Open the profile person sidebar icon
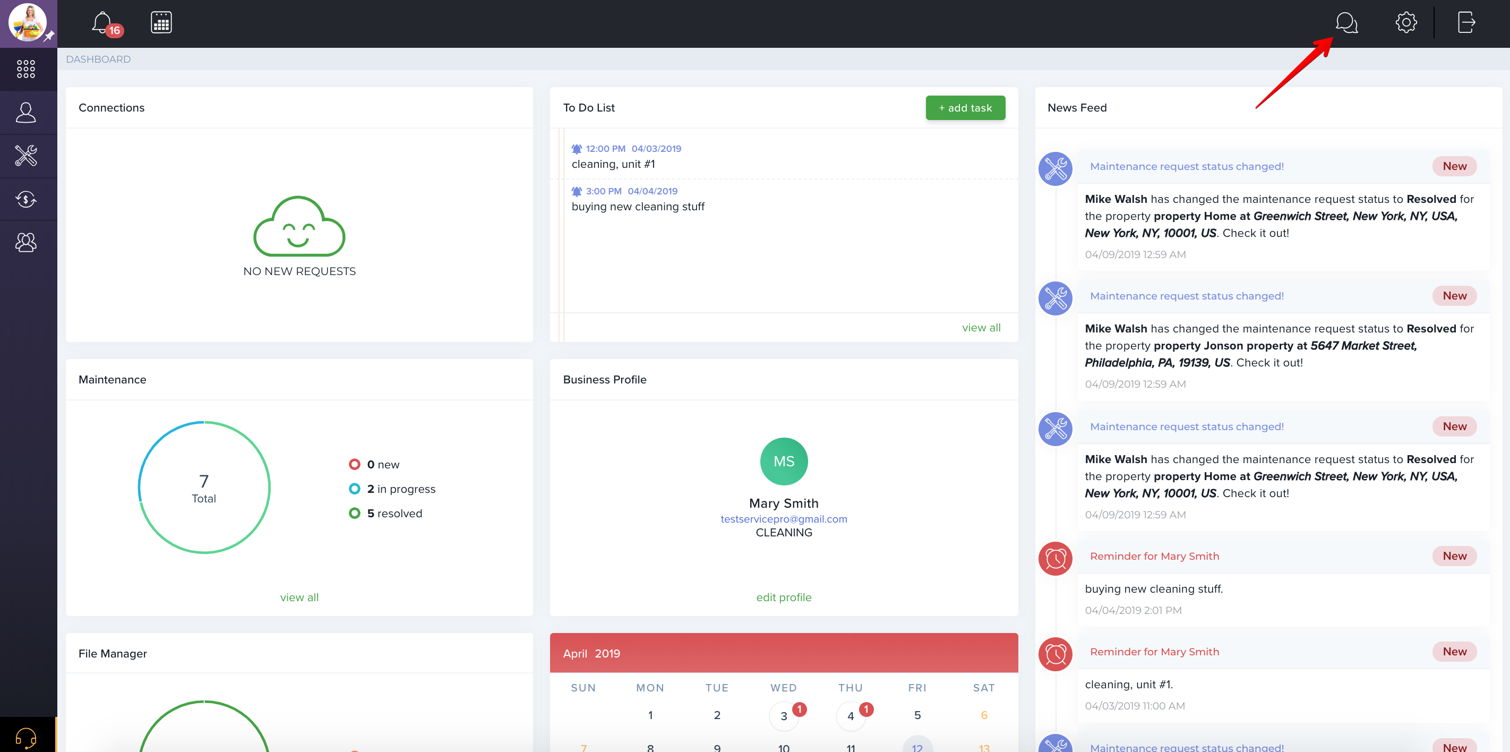Image resolution: width=1510 pixels, height=752 pixels. pos(26,113)
